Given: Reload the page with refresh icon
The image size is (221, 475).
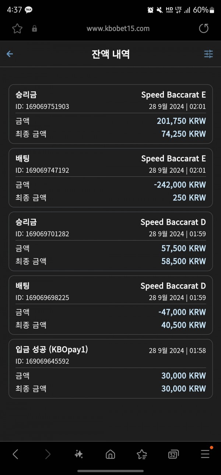Looking at the screenshot, I should pyautogui.click(x=204, y=28).
